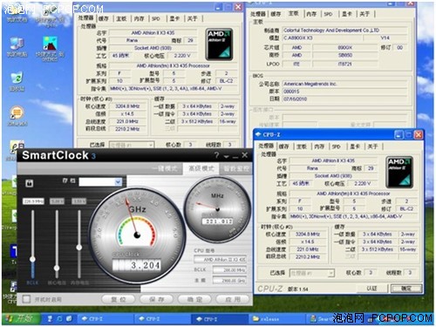Click 3204.8 MHz core speed in front CPU-Z
Viewport: 436px width, 327px height.
[x=307, y=234]
